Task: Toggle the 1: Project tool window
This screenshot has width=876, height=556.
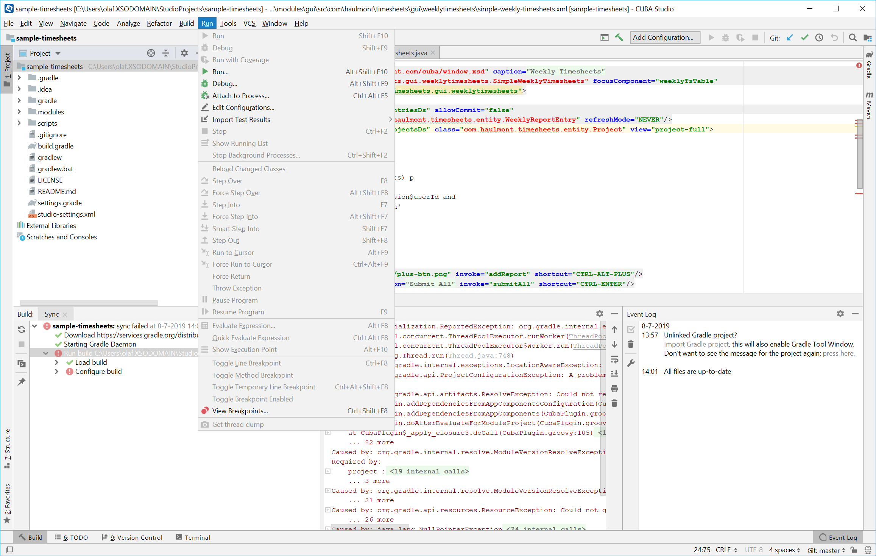Action: (x=7, y=69)
